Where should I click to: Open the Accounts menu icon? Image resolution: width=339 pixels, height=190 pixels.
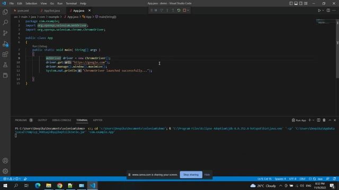tap(5, 160)
